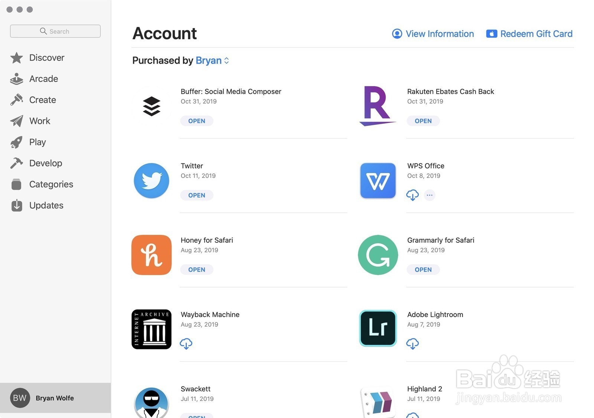
Task: Click the Redeem Gift Card link
Action: pos(529,34)
